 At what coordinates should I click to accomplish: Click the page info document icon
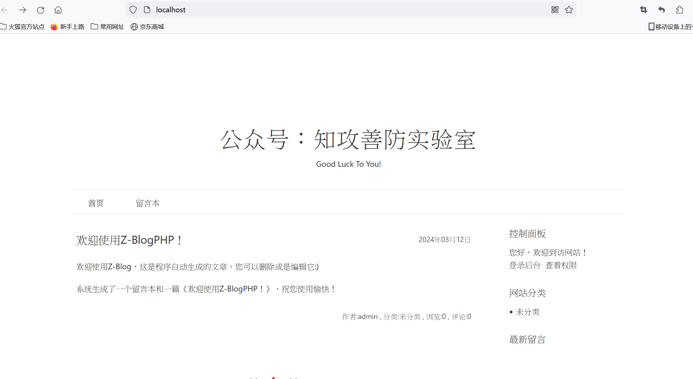tap(147, 10)
